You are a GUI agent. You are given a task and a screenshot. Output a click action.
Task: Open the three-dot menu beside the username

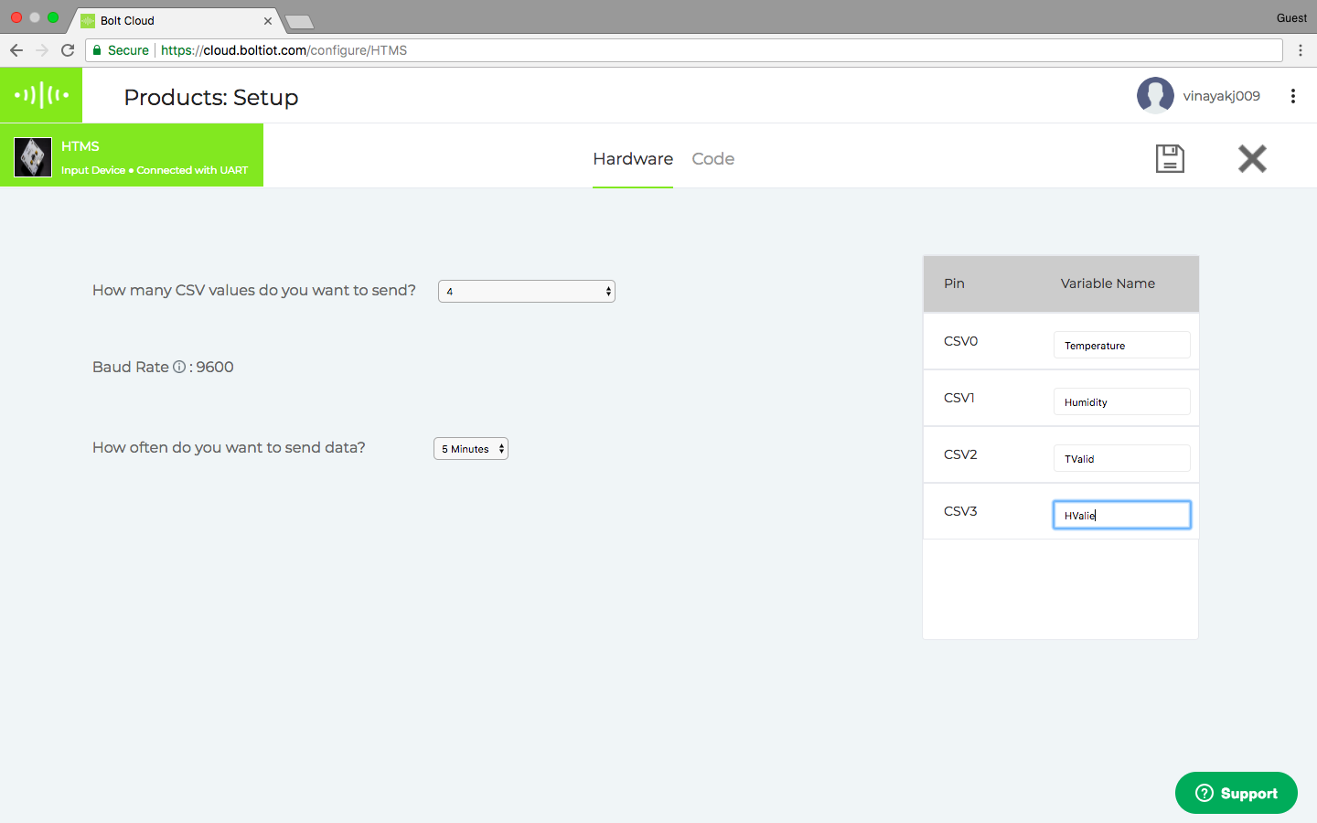[1292, 96]
